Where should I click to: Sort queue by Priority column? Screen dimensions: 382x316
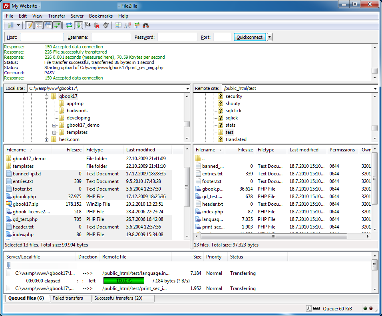[x=216, y=257]
